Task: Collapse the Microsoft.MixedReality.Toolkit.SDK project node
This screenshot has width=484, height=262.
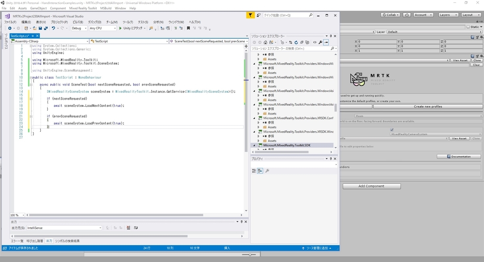Action: tap(254, 145)
